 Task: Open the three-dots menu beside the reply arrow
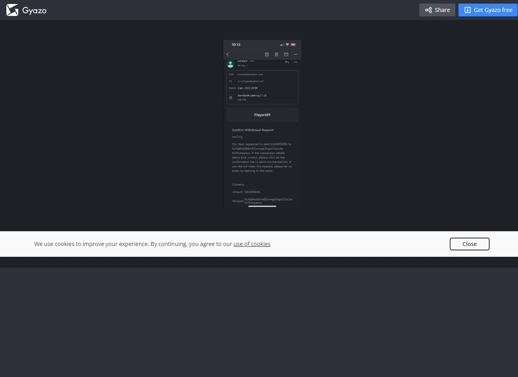coord(296,62)
